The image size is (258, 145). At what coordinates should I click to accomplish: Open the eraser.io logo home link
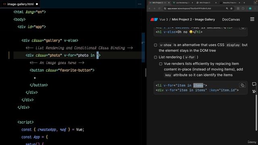[154, 19]
